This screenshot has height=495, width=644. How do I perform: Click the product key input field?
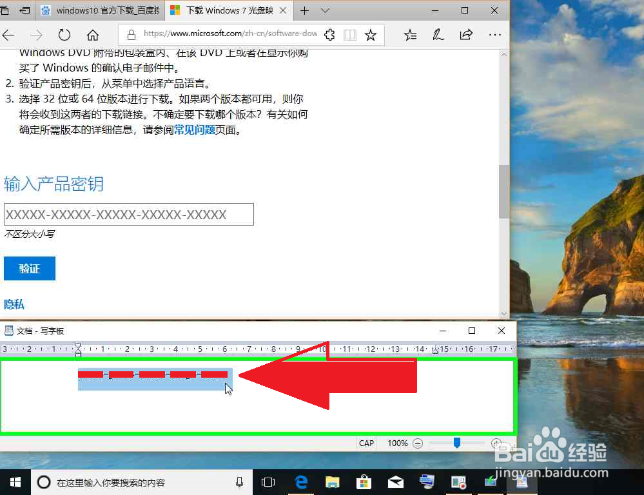point(129,215)
